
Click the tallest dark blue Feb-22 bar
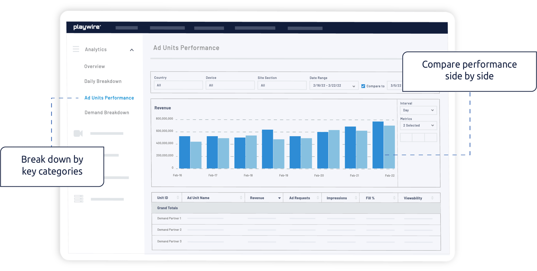(378, 145)
